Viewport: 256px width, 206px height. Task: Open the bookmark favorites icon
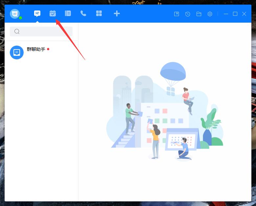tap(177, 14)
